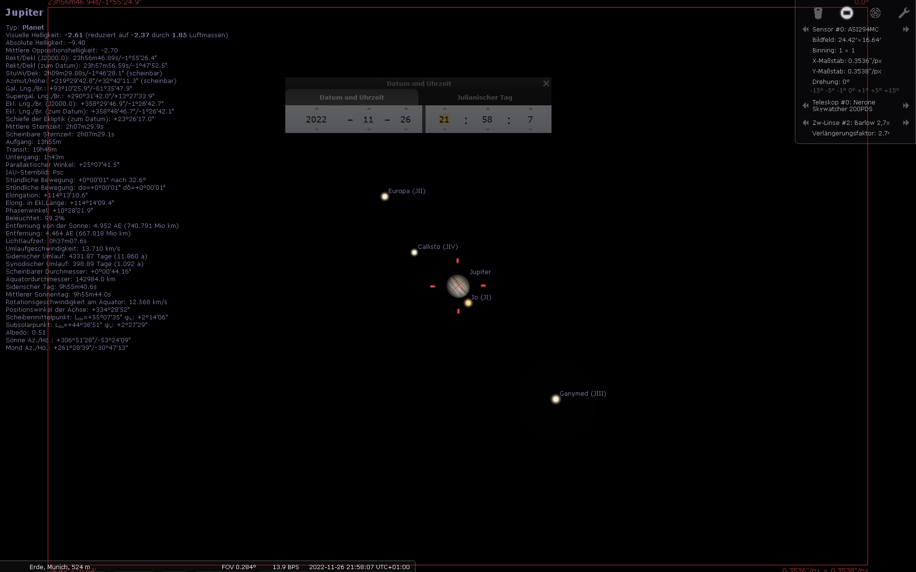Click the "Sensor #0: ASI294MC" label
The height and width of the screenshot is (572, 916).
point(845,29)
